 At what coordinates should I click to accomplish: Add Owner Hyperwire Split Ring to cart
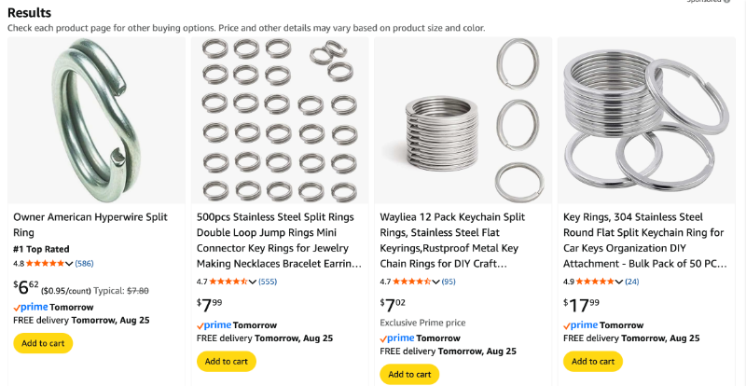[43, 343]
